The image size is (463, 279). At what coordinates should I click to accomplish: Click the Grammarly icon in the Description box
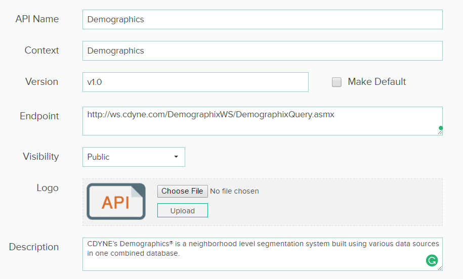(432, 260)
